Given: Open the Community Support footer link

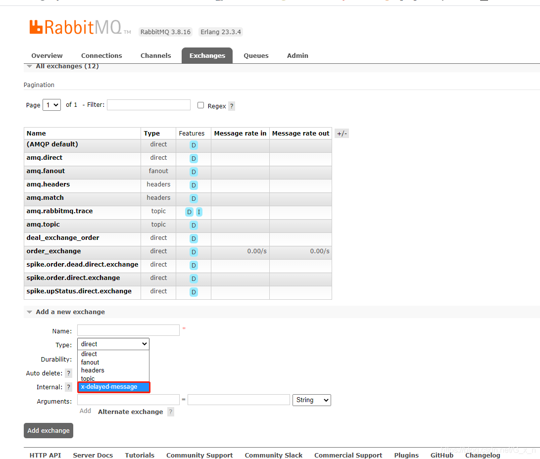Looking at the screenshot, I should click(x=199, y=455).
